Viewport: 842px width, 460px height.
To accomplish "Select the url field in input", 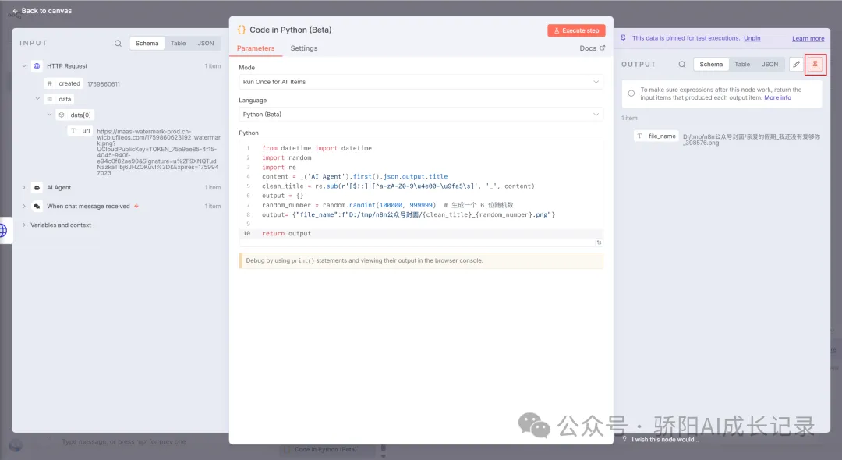I will click(x=80, y=130).
